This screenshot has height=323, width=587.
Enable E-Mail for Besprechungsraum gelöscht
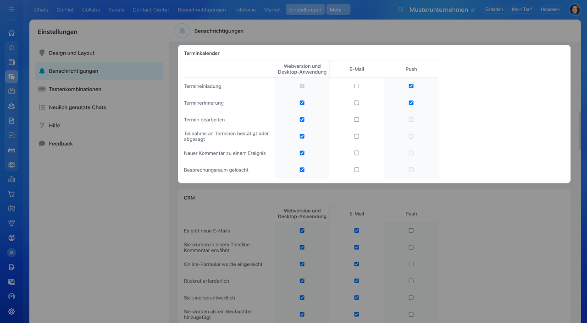coord(356,170)
